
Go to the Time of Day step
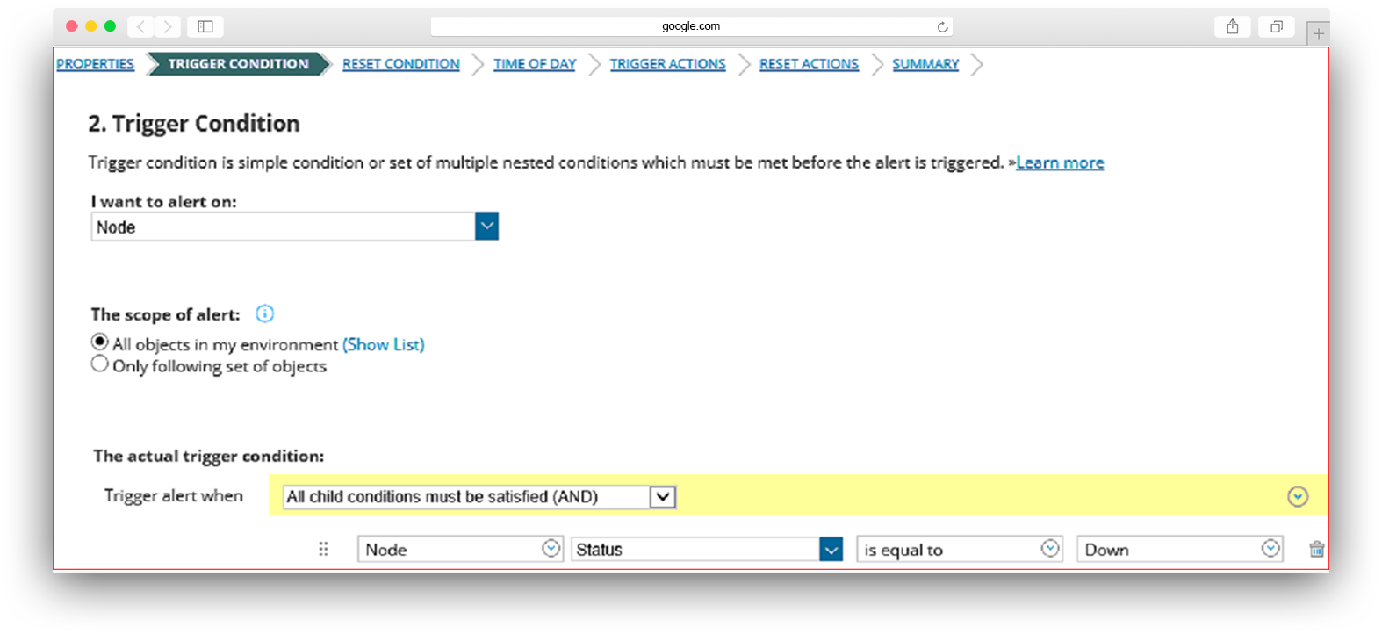pyautogui.click(x=535, y=64)
